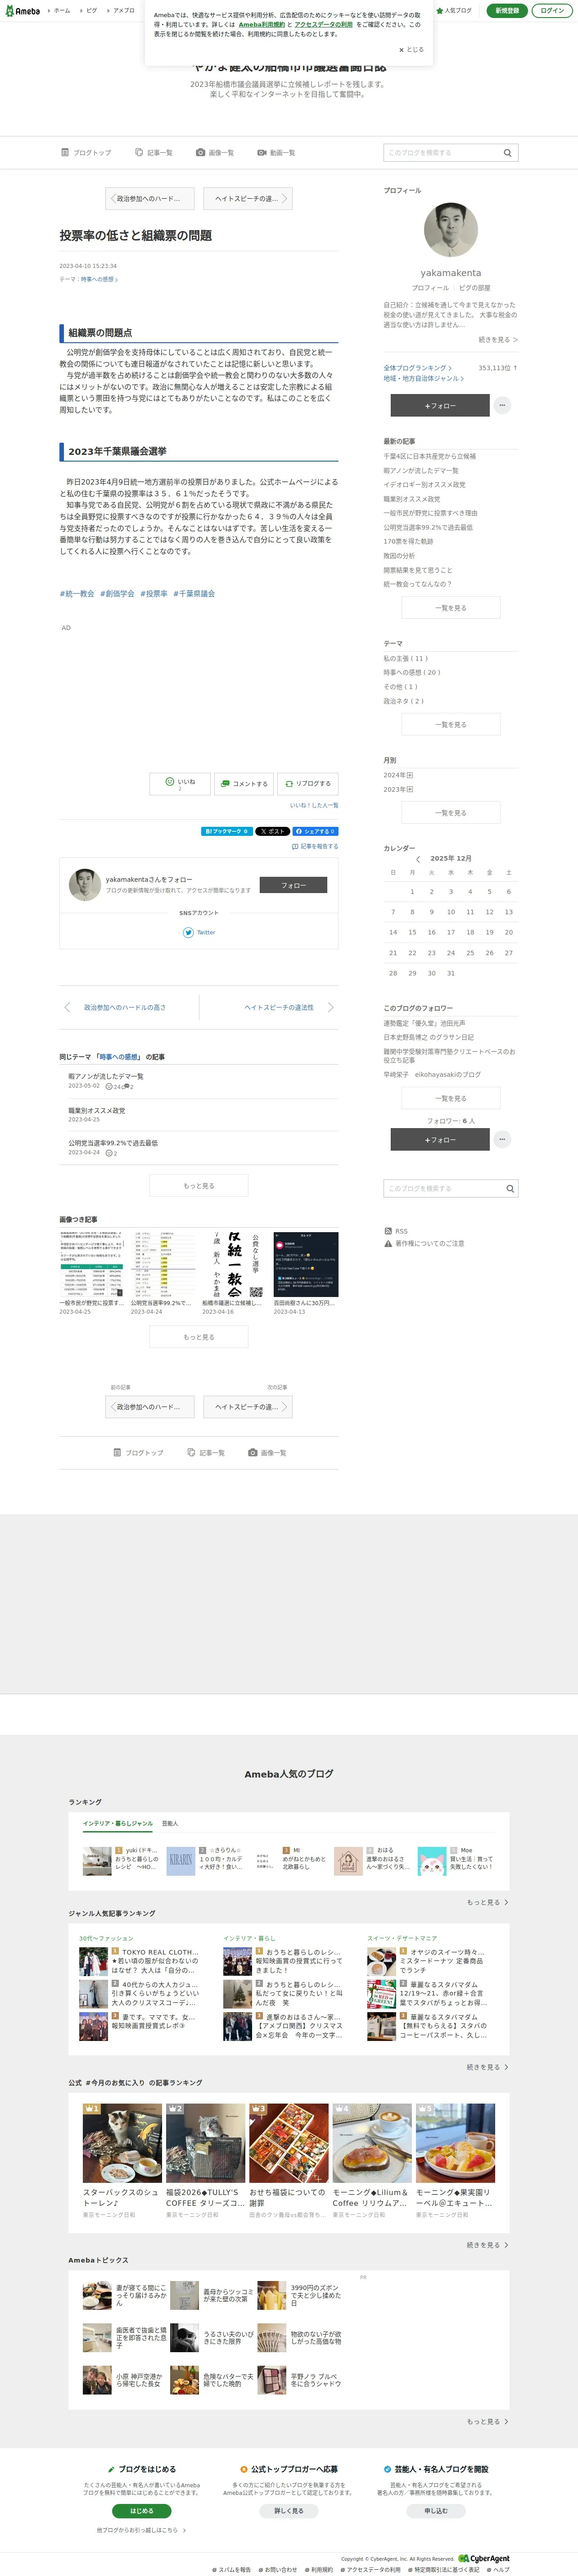578x2576 pixels.
Task: Focus the lower blog search field
Action: tap(441, 1189)
